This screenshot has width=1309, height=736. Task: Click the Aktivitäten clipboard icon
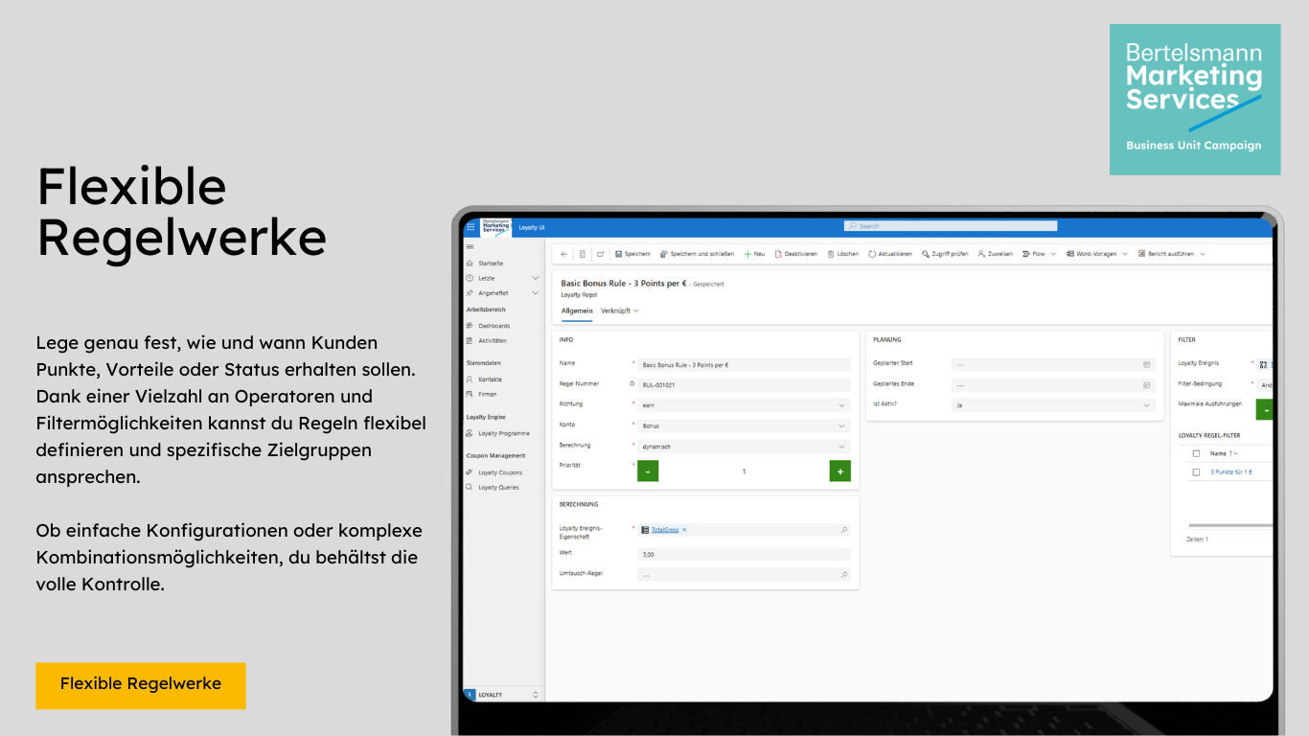click(470, 340)
